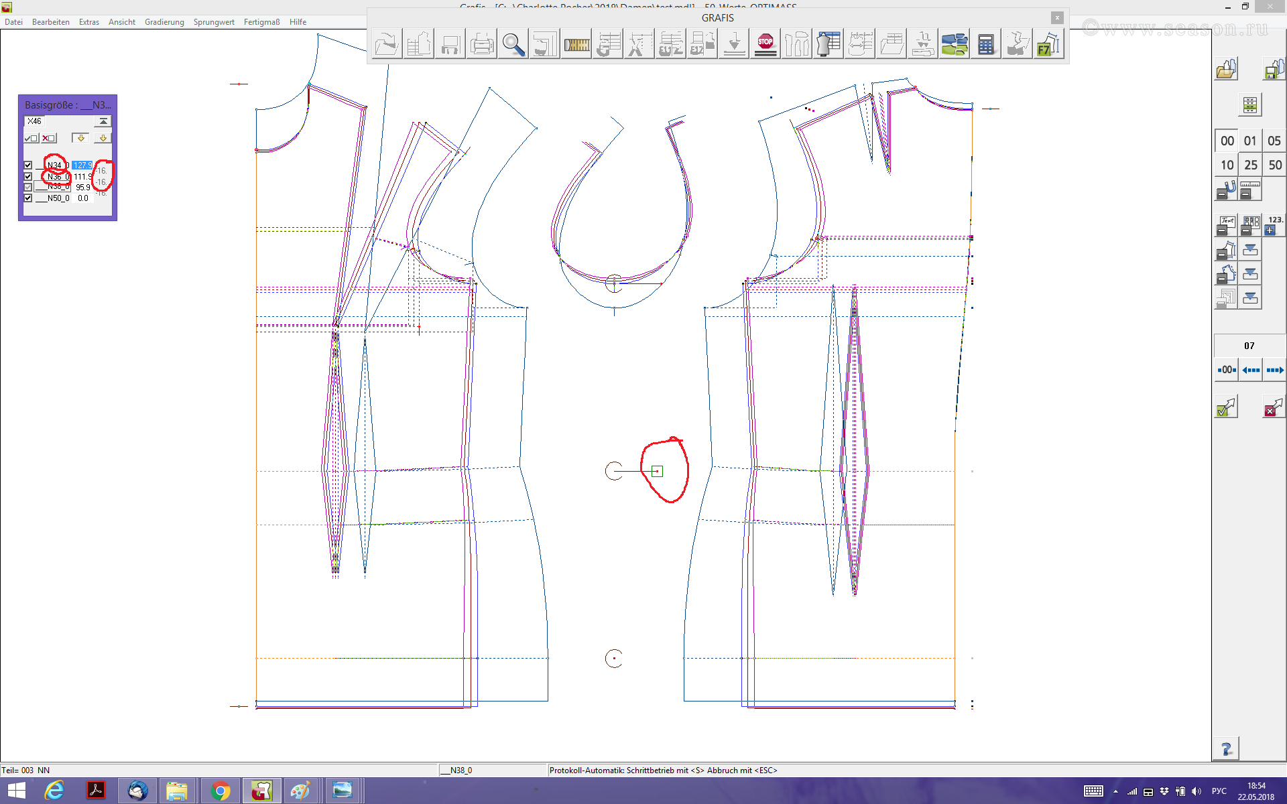
Task: Click the 127.9 value field
Action: [x=82, y=165]
